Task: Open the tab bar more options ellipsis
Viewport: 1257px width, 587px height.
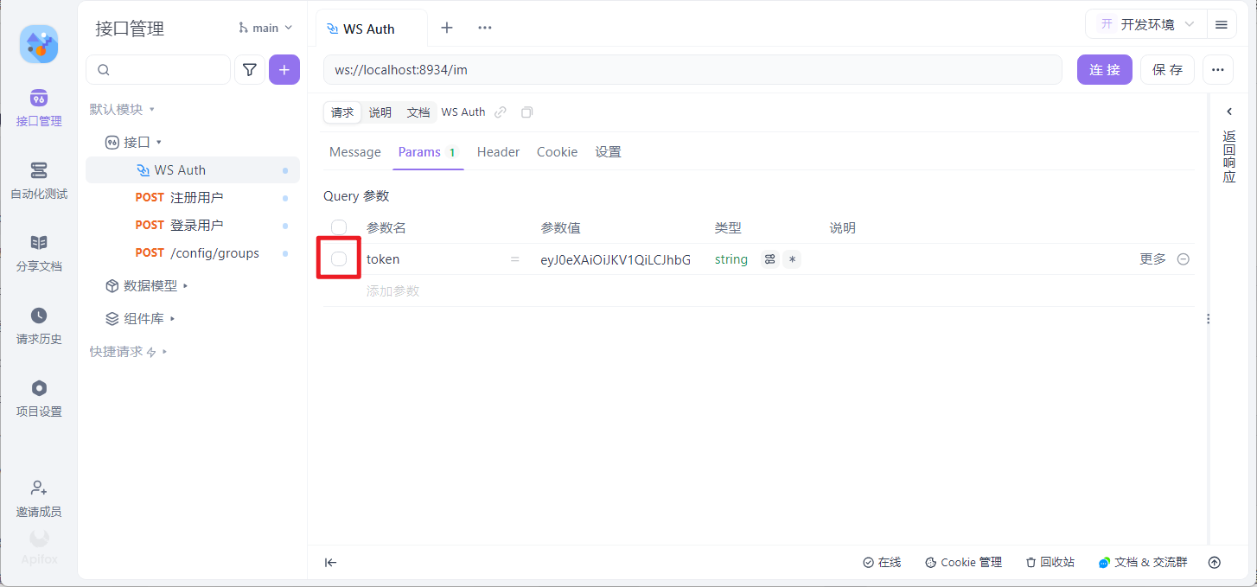Action: [x=485, y=28]
